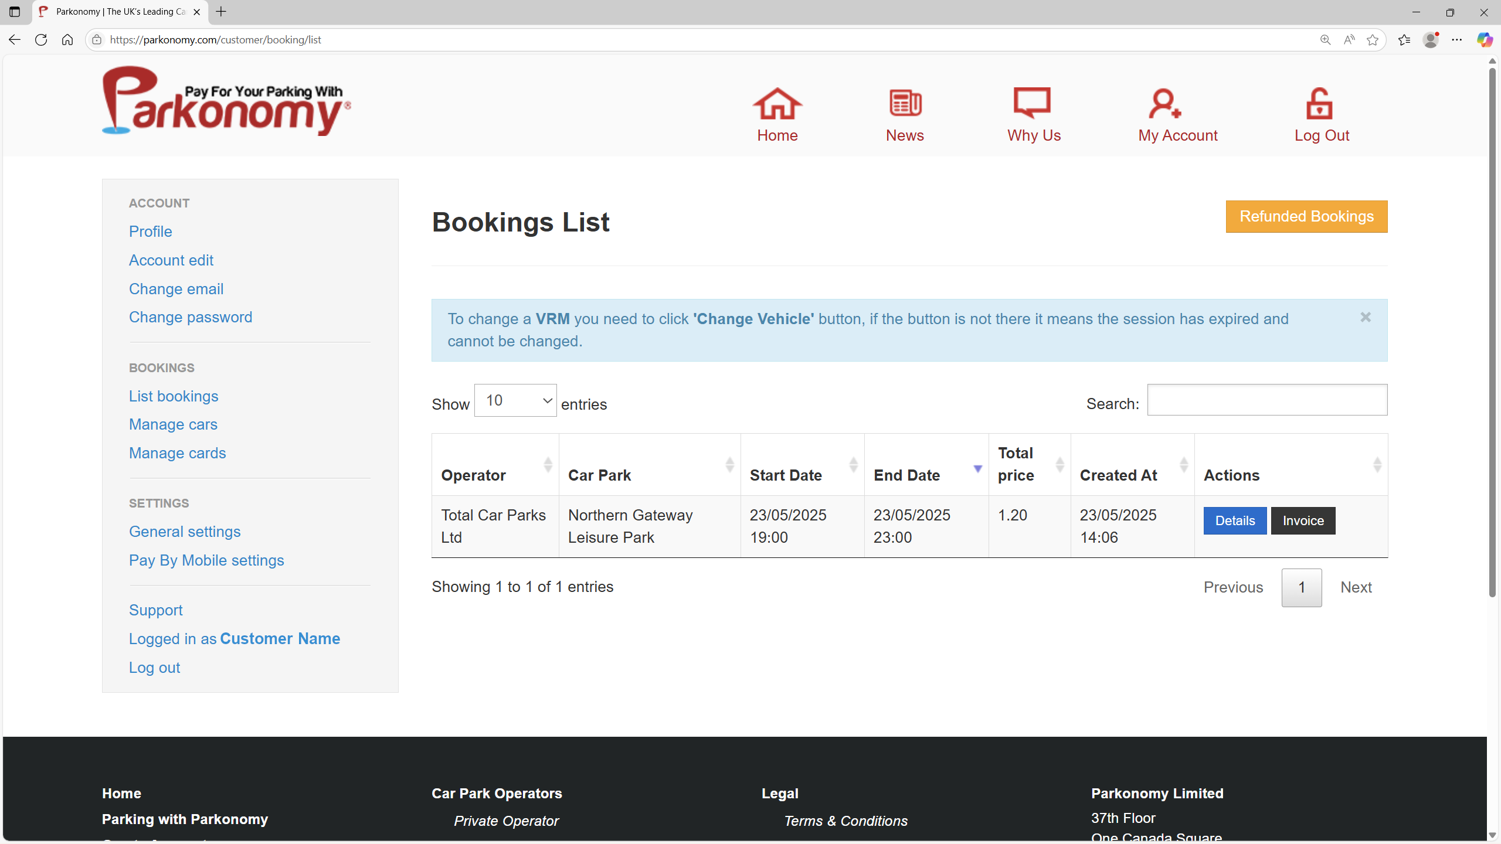Sort table by Created At column

(1132, 465)
